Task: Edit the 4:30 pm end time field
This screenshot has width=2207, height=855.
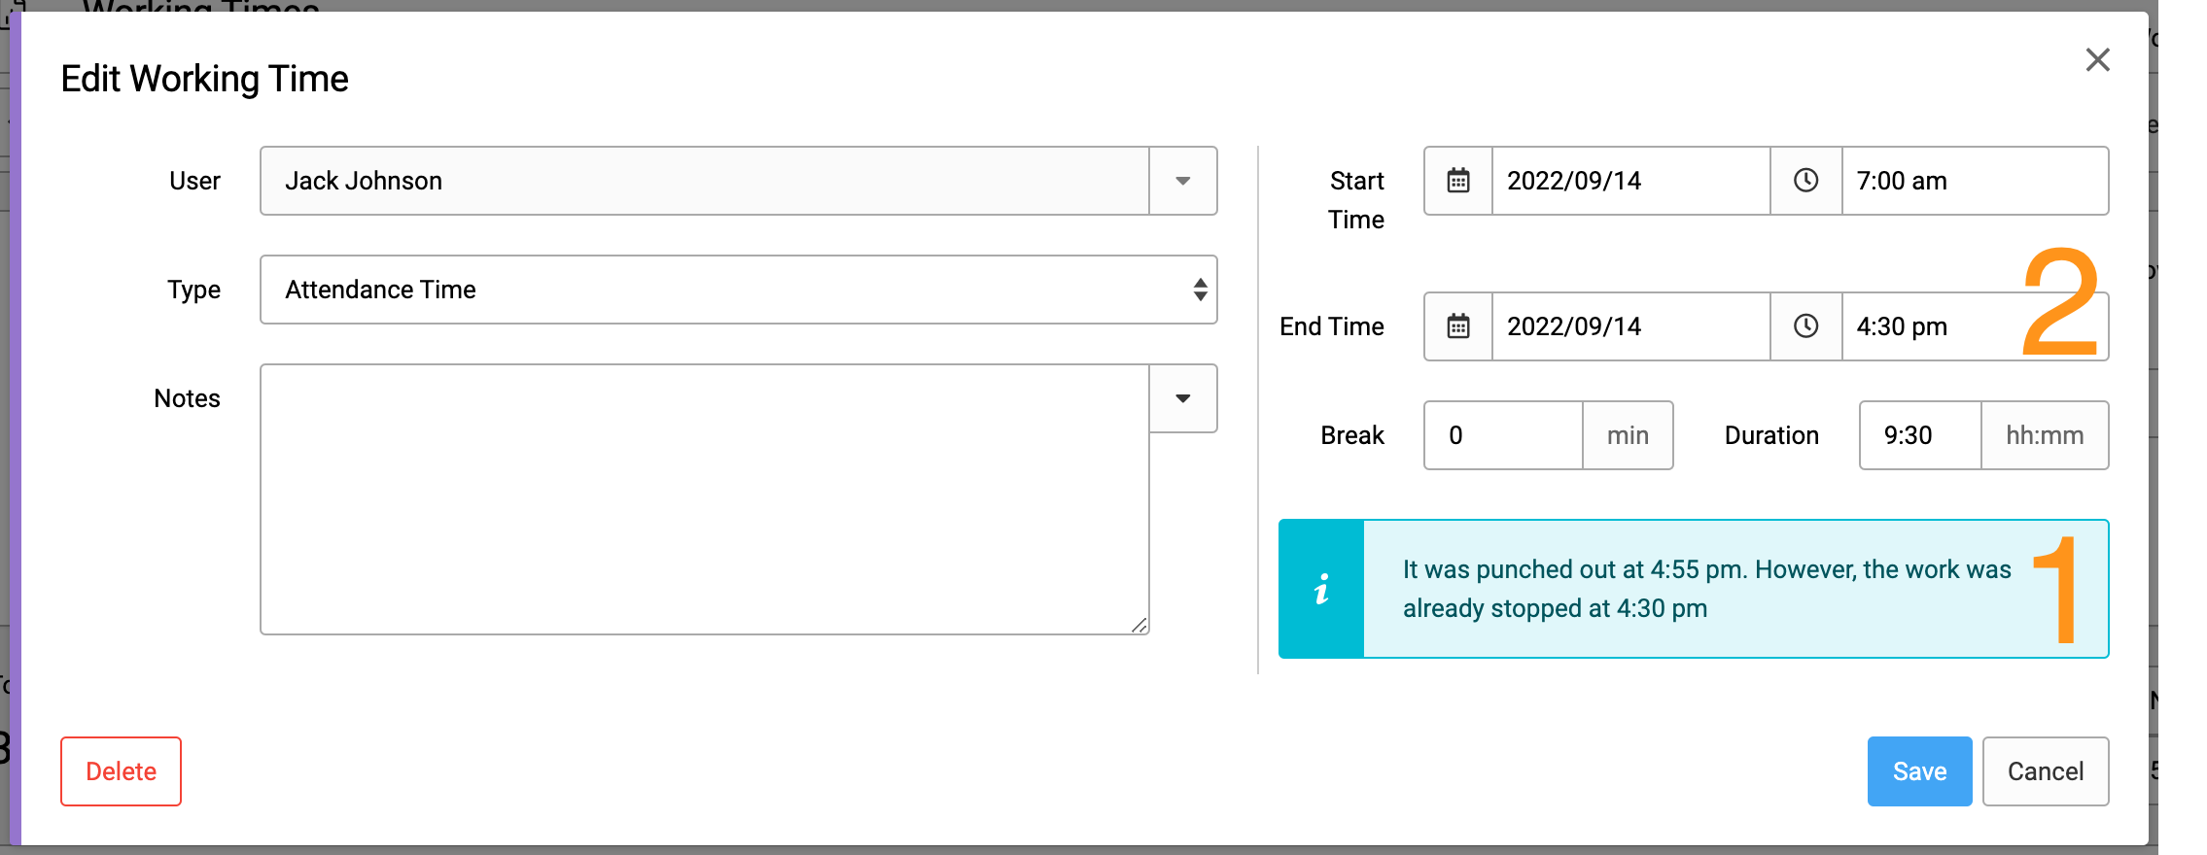Action: click(1975, 326)
